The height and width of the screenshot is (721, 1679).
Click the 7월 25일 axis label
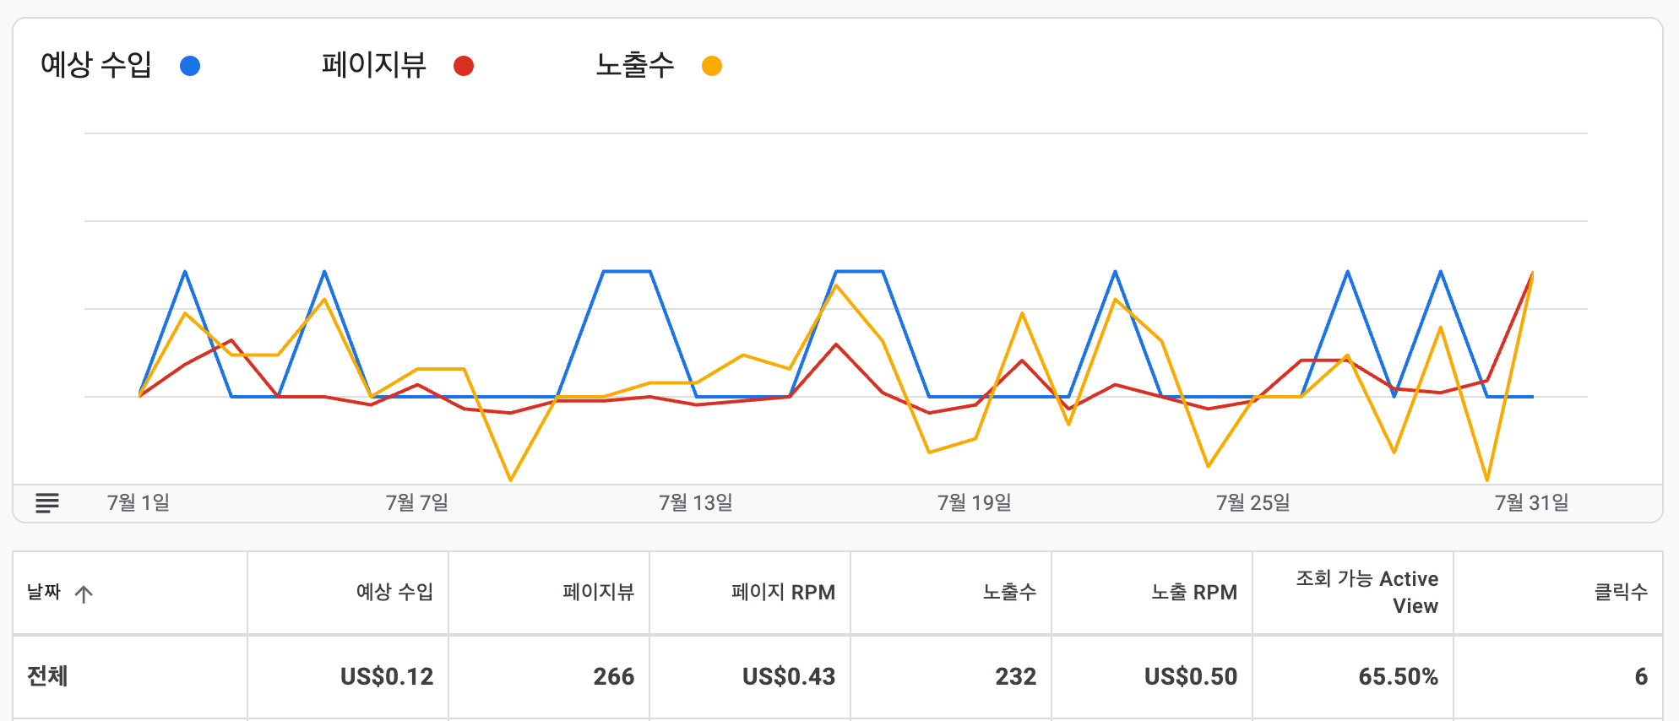(x=1253, y=503)
